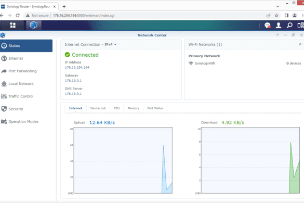
Task: Open the user account options icon
Action: click(x=279, y=26)
